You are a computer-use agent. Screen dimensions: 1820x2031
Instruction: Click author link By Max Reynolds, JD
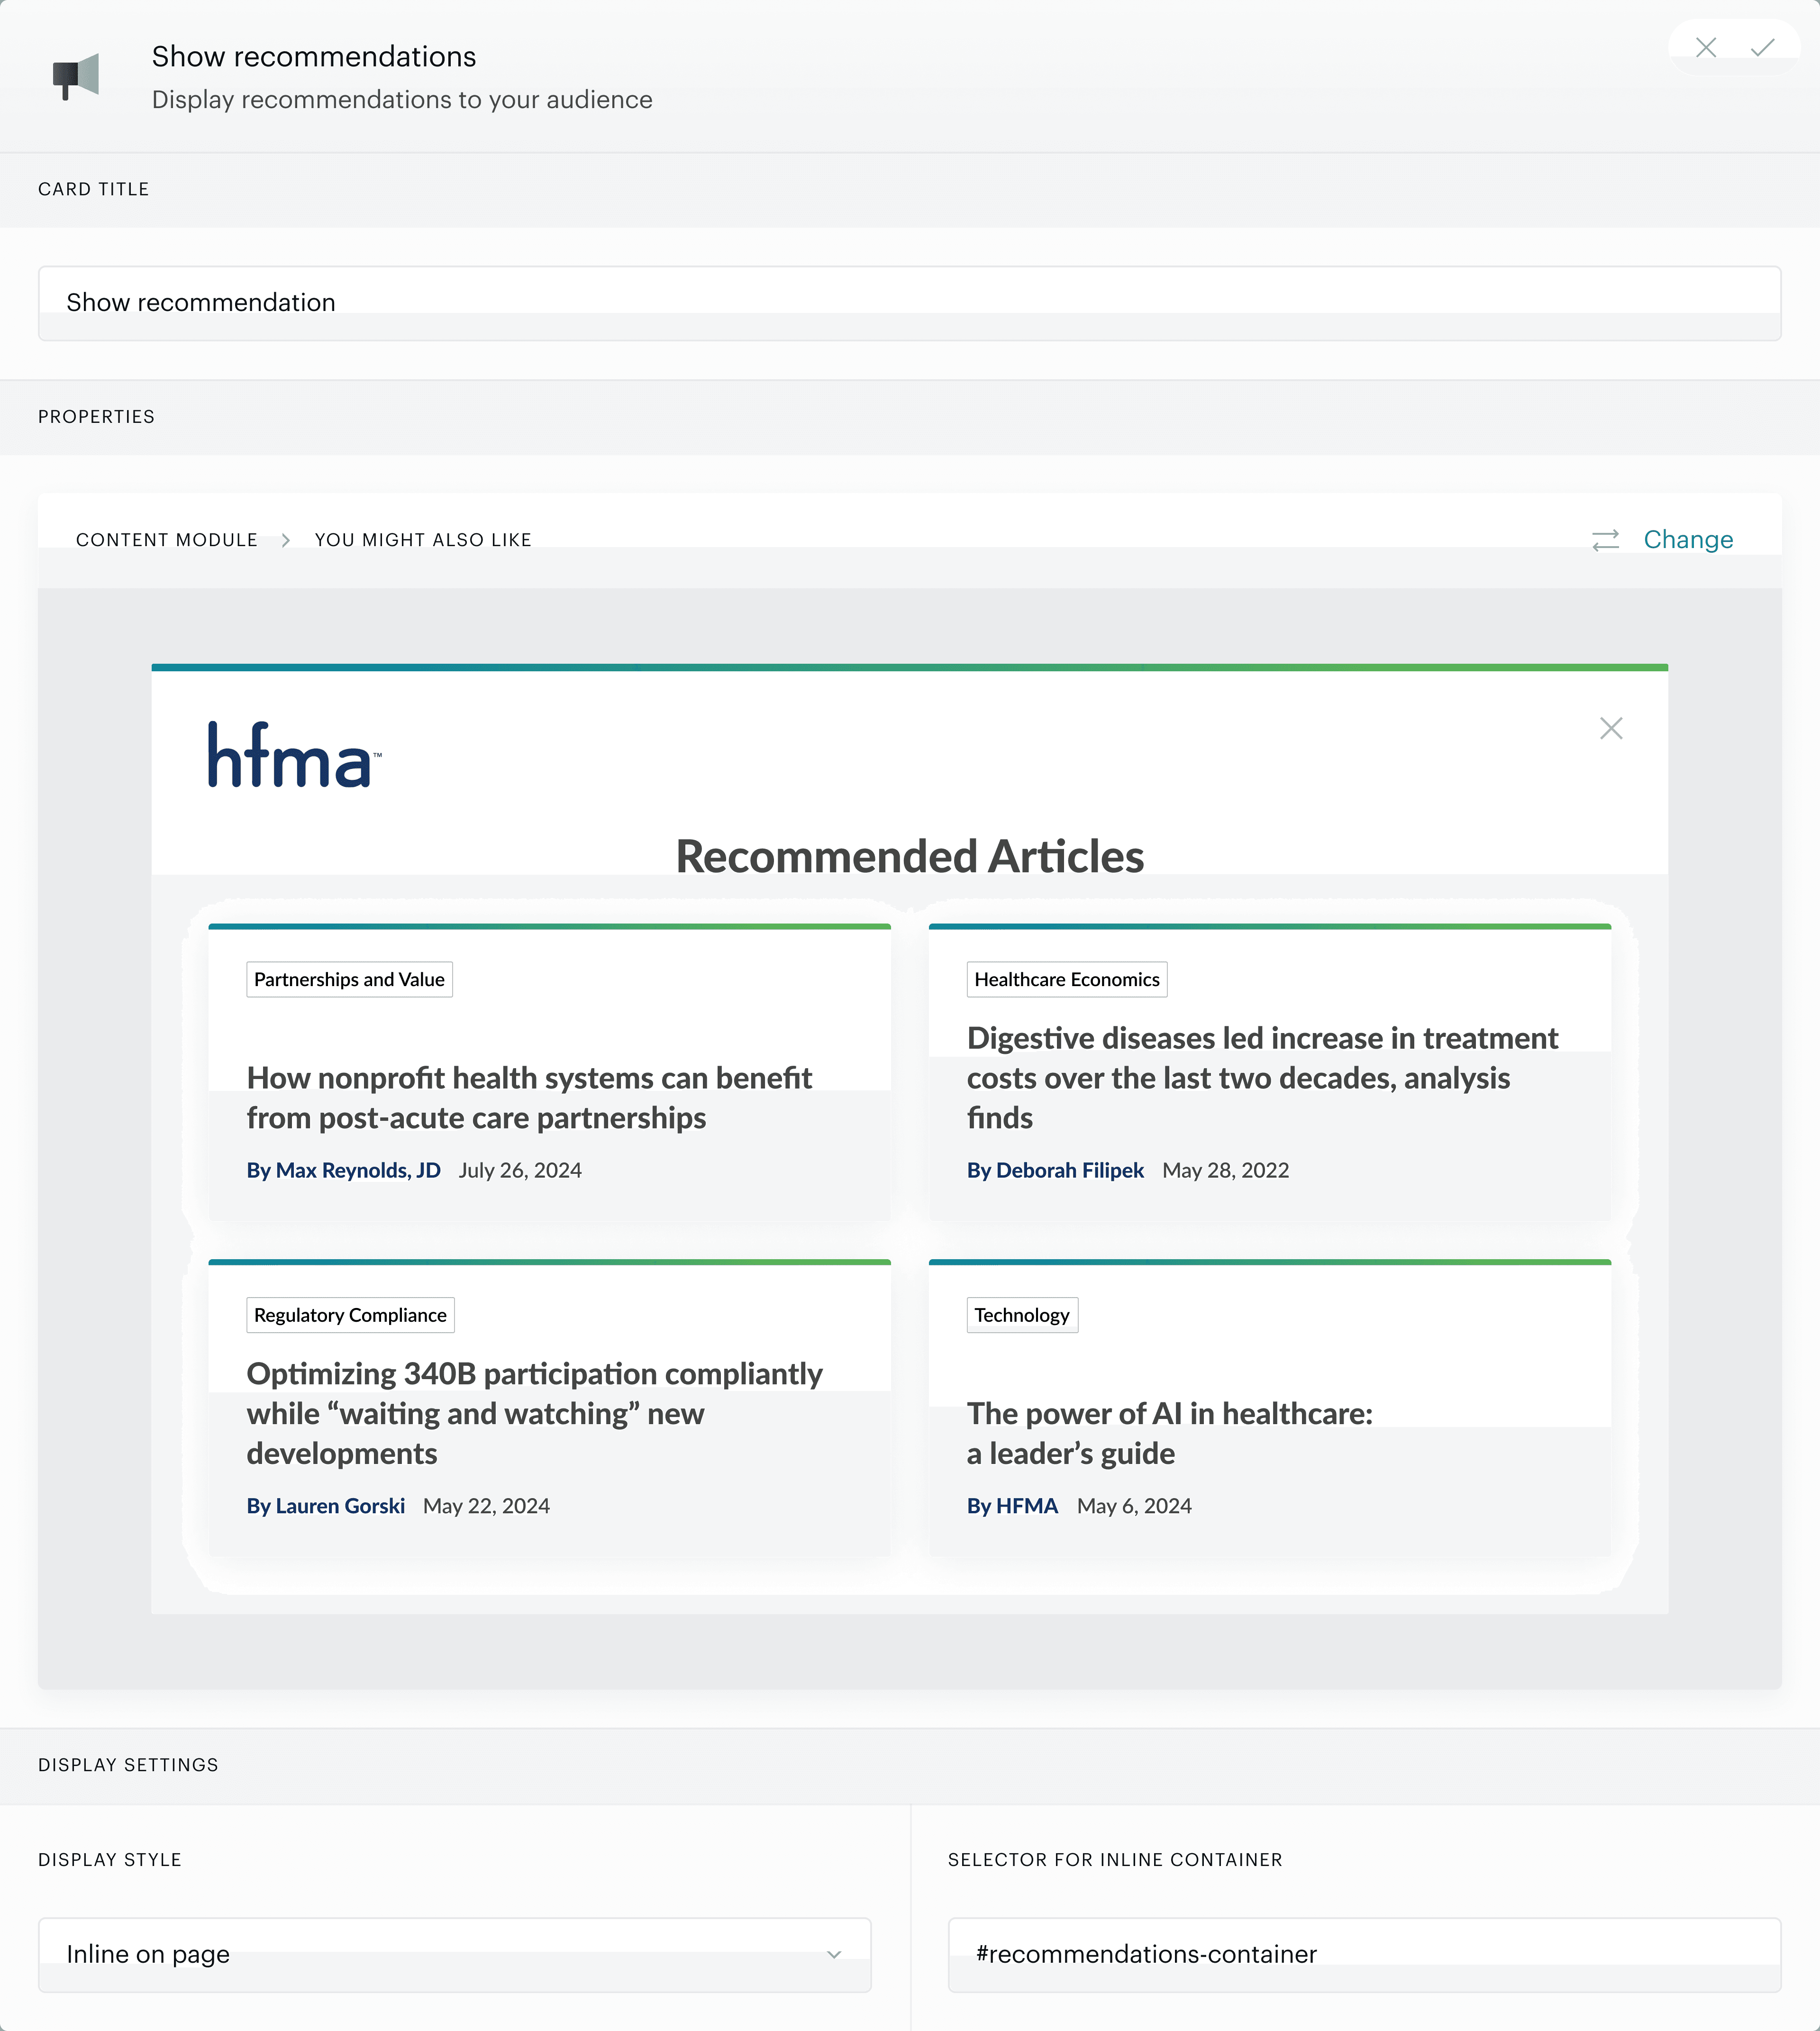point(343,1171)
